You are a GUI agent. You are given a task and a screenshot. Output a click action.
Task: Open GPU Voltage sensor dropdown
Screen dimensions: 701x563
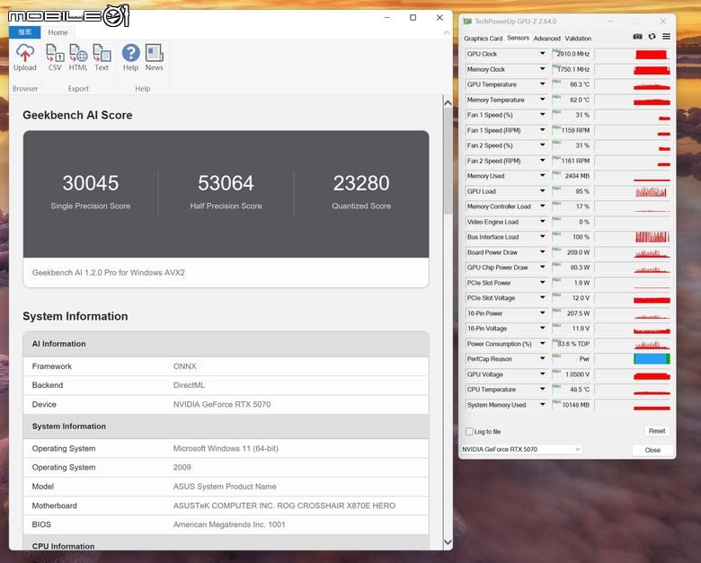tap(542, 374)
